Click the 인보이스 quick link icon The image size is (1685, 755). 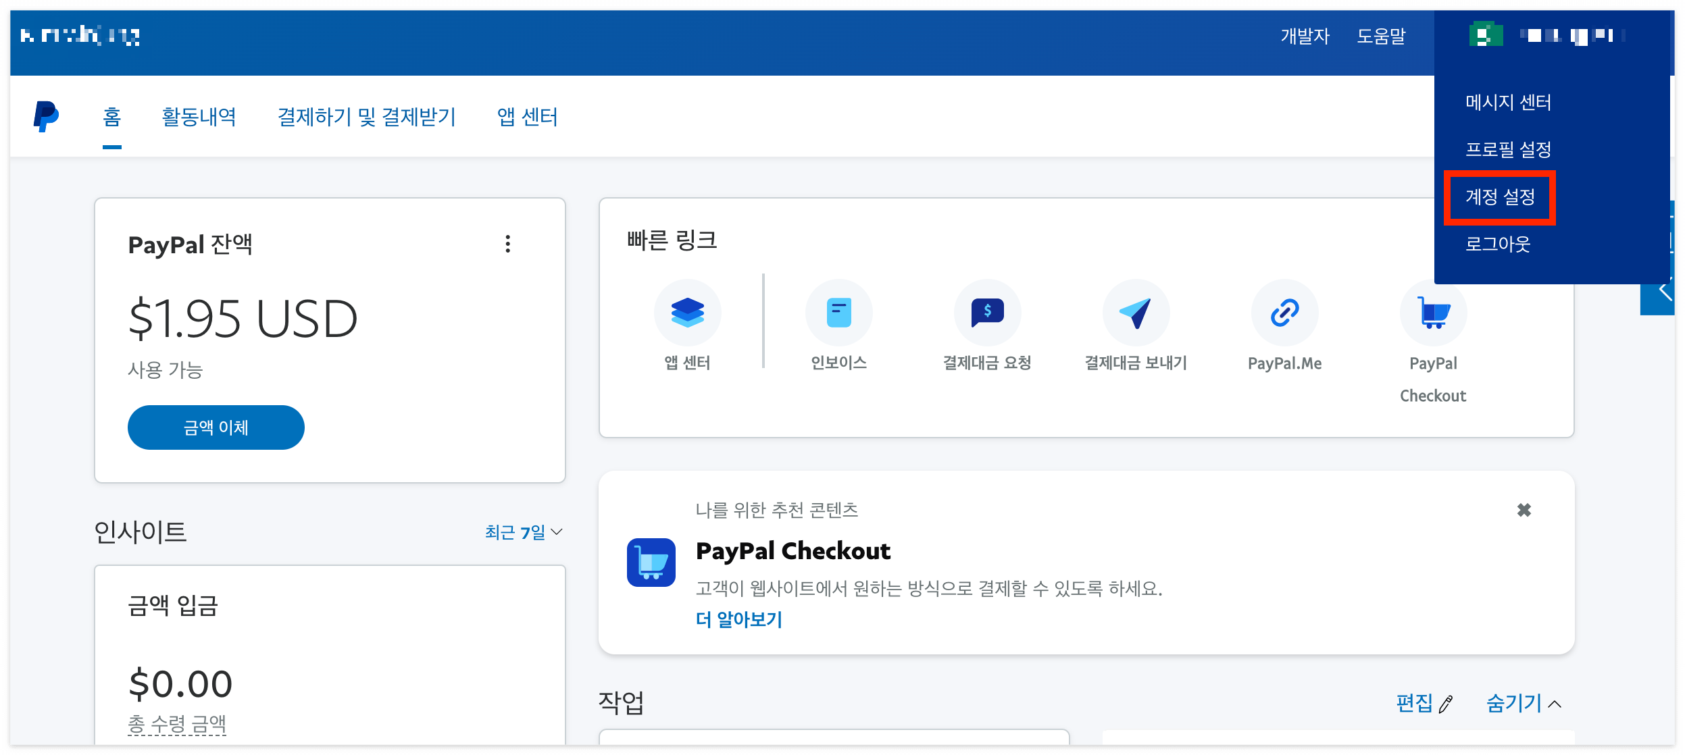coord(838,313)
